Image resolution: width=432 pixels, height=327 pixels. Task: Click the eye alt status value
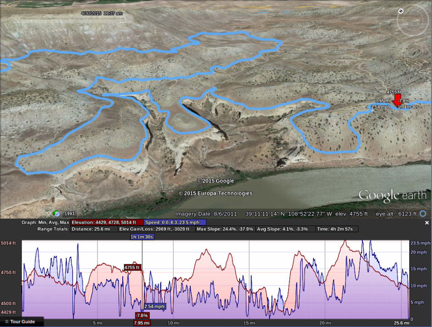click(396, 214)
